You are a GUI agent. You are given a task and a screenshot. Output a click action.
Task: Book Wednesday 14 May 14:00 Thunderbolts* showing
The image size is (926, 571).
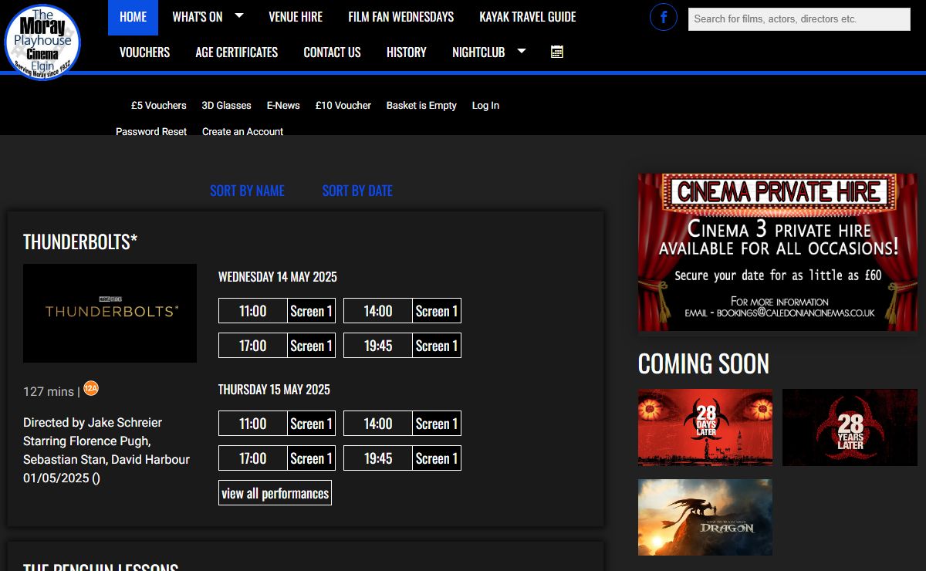tap(402, 311)
